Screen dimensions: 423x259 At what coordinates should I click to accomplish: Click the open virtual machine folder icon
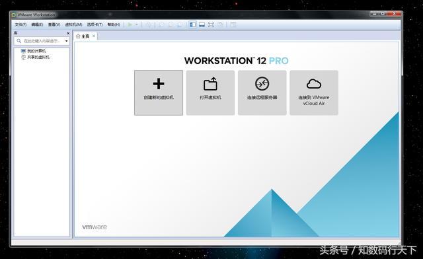tap(210, 84)
